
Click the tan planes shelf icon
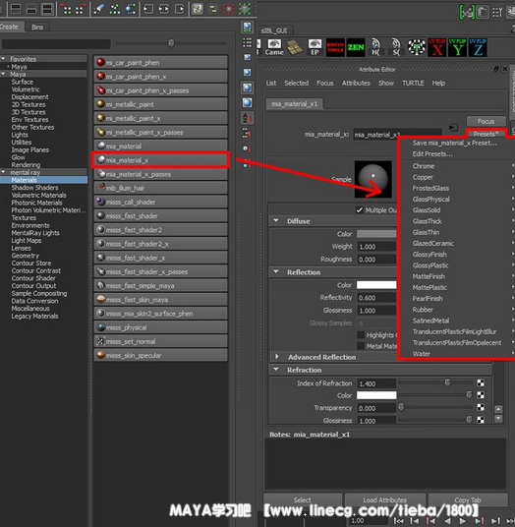(295, 47)
